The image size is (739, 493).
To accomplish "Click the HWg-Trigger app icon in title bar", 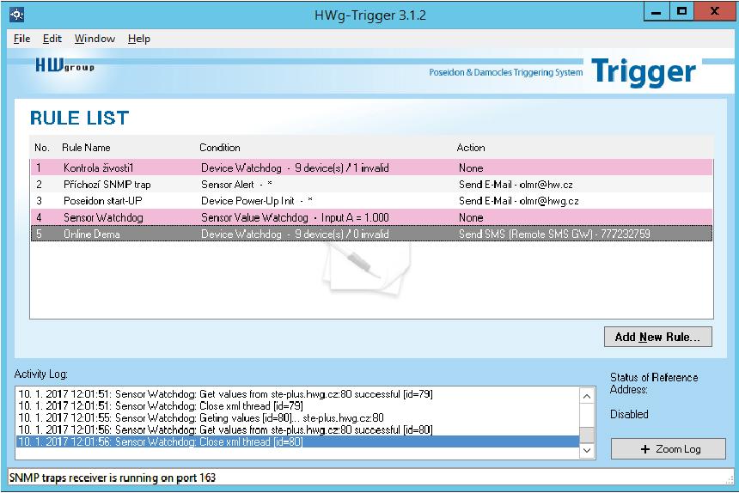I will click(16, 15).
